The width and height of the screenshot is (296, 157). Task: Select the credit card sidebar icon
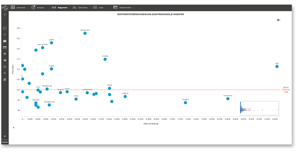pyautogui.click(x=5, y=48)
